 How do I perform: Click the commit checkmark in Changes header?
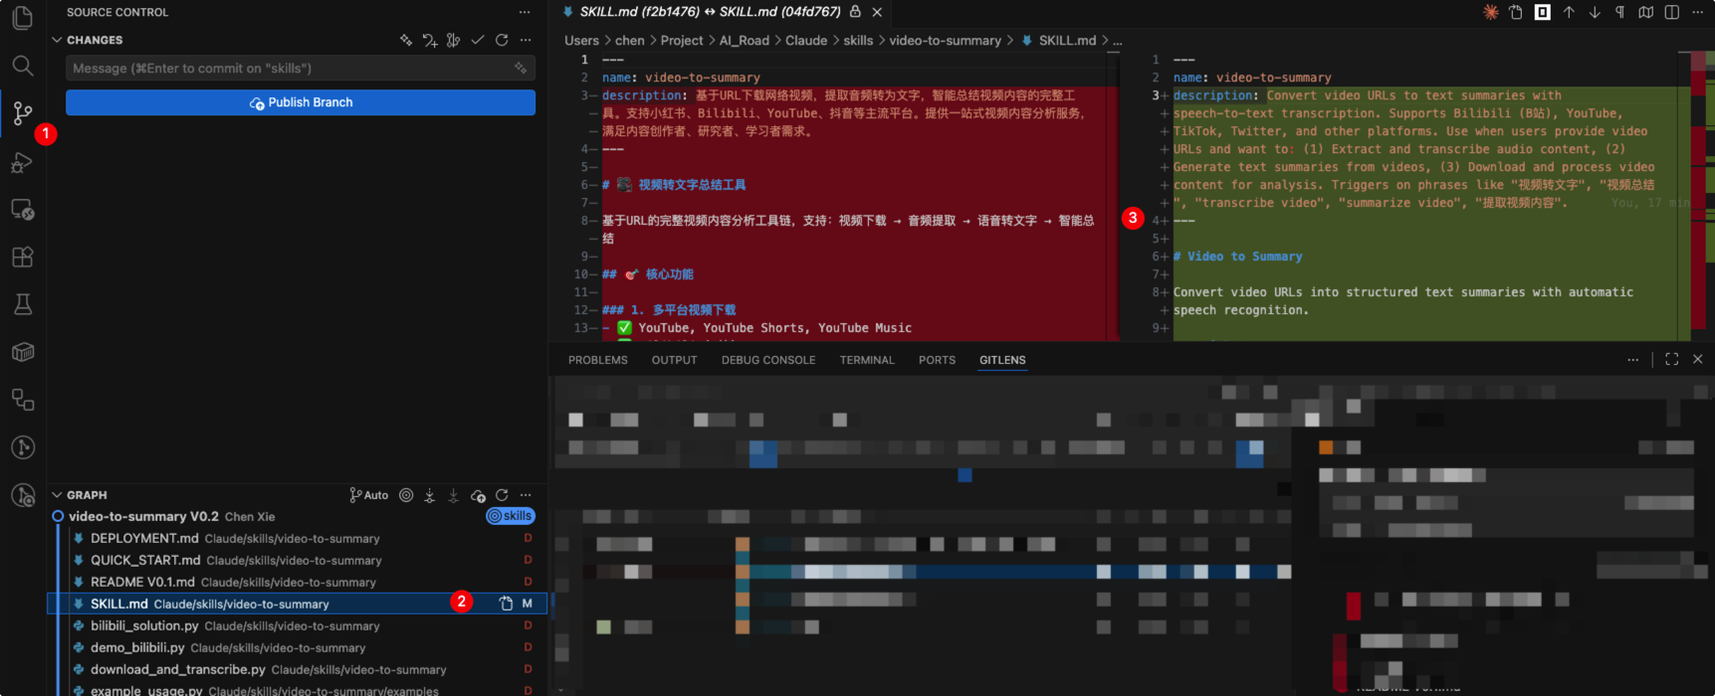[478, 40]
